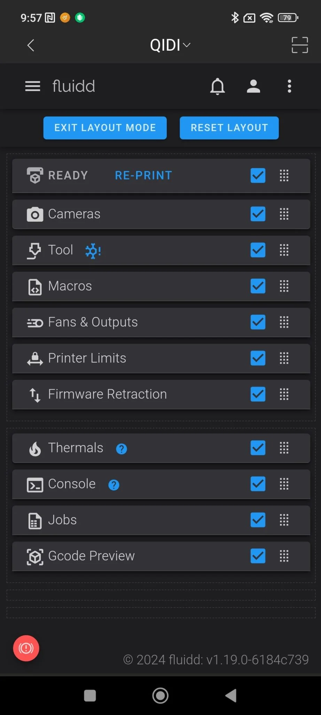Image resolution: width=321 pixels, height=715 pixels.
Task: Tap the red emergency stop button
Action: click(x=26, y=648)
